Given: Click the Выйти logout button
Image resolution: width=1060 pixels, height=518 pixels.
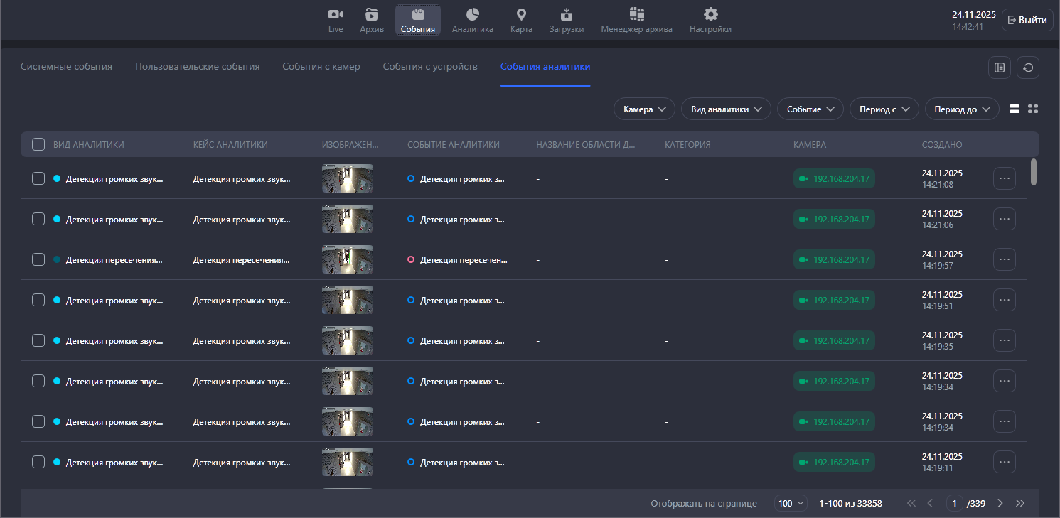Looking at the screenshot, I should 1027,20.
